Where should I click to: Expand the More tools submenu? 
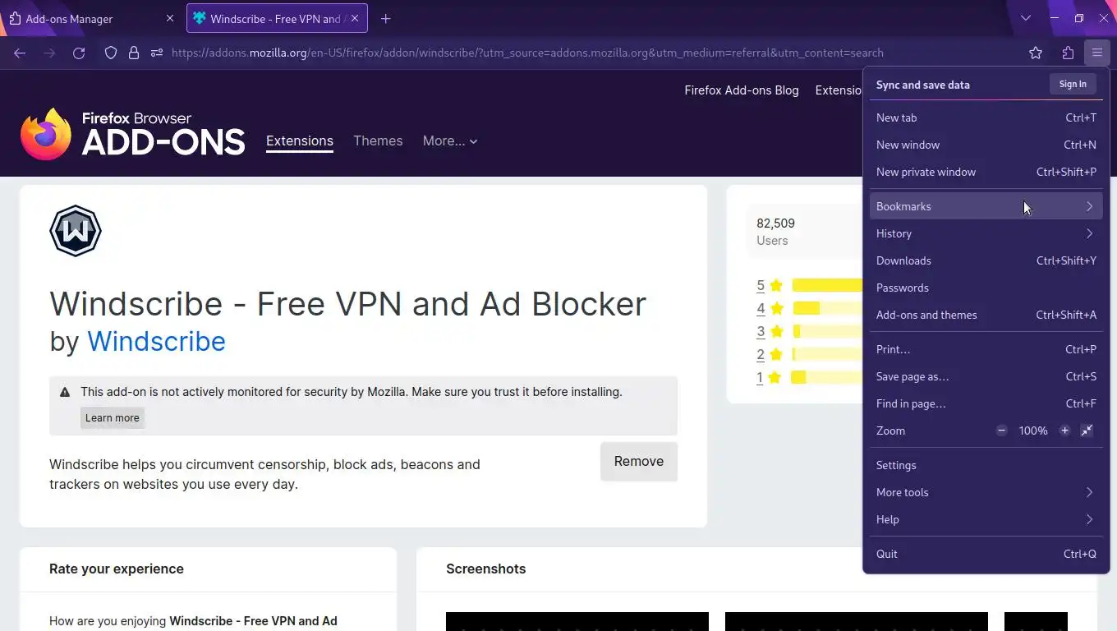click(x=986, y=492)
